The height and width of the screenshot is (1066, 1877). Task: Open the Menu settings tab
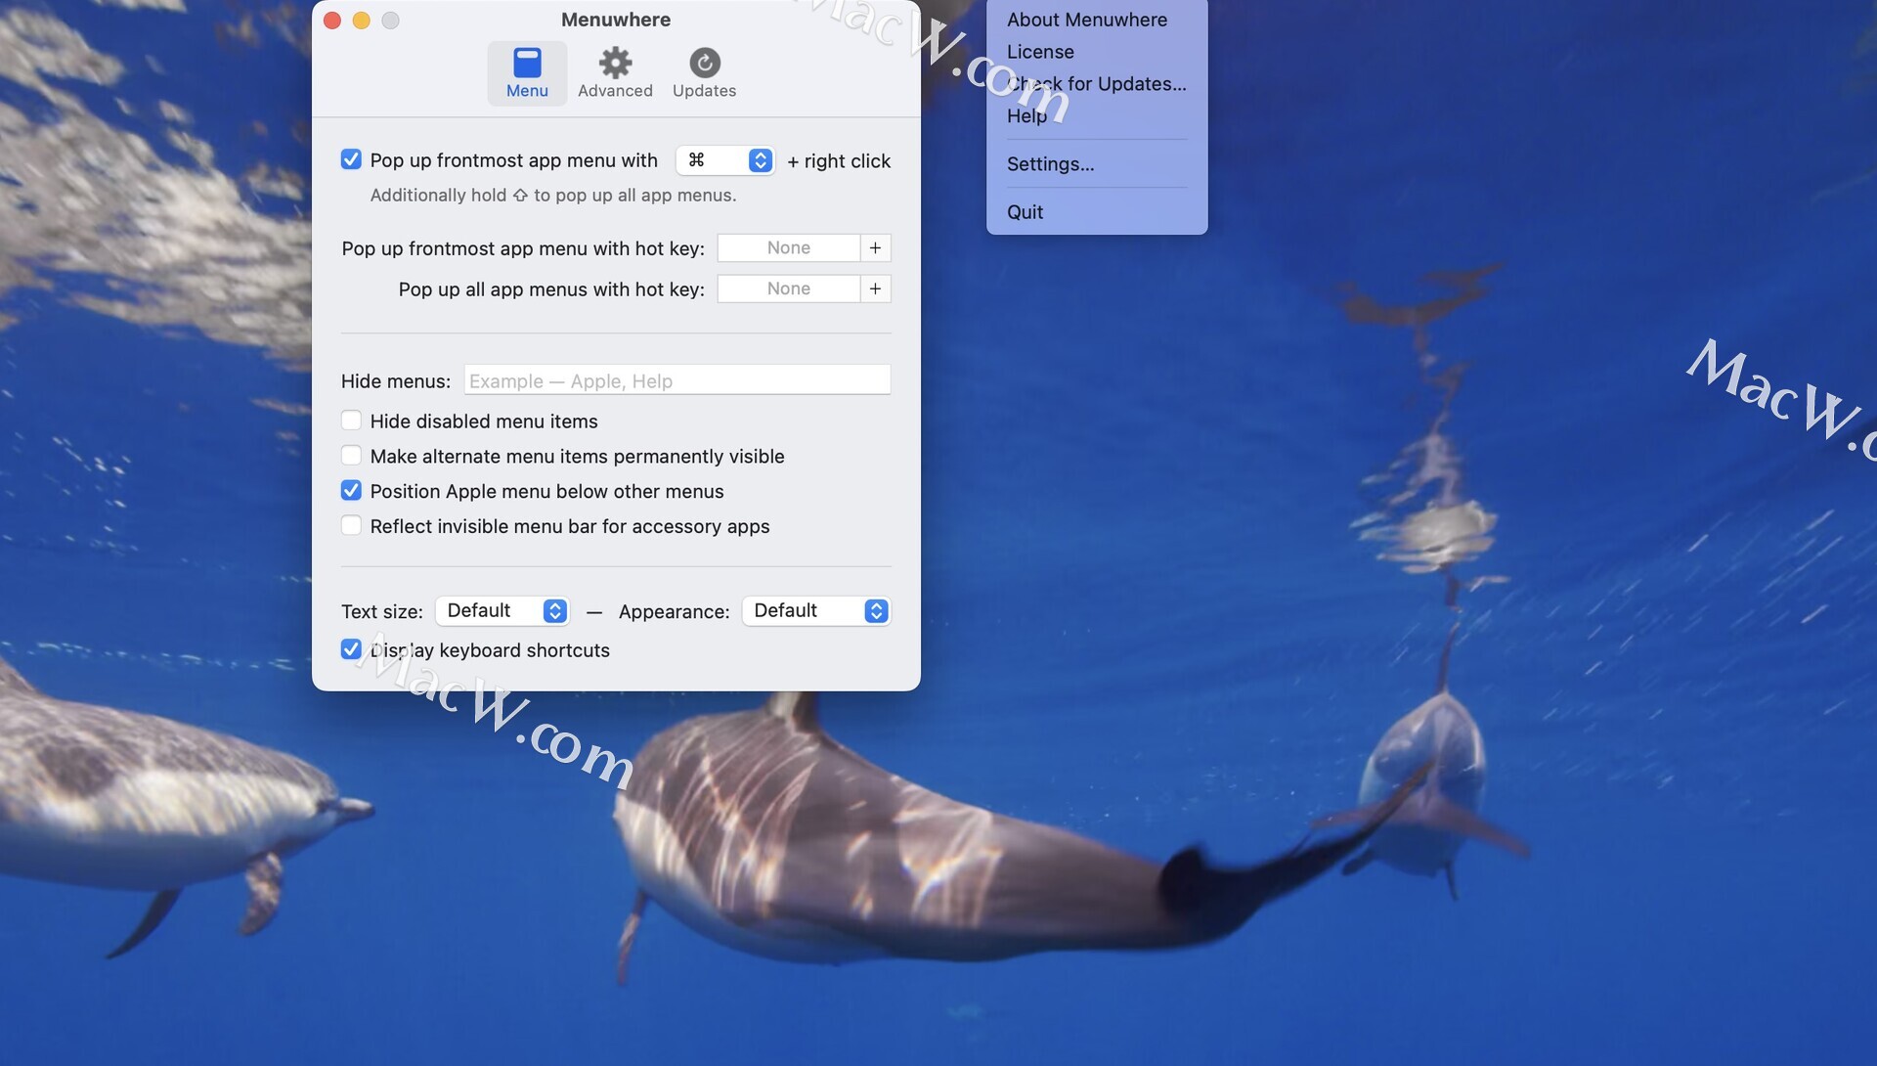pos(527,73)
